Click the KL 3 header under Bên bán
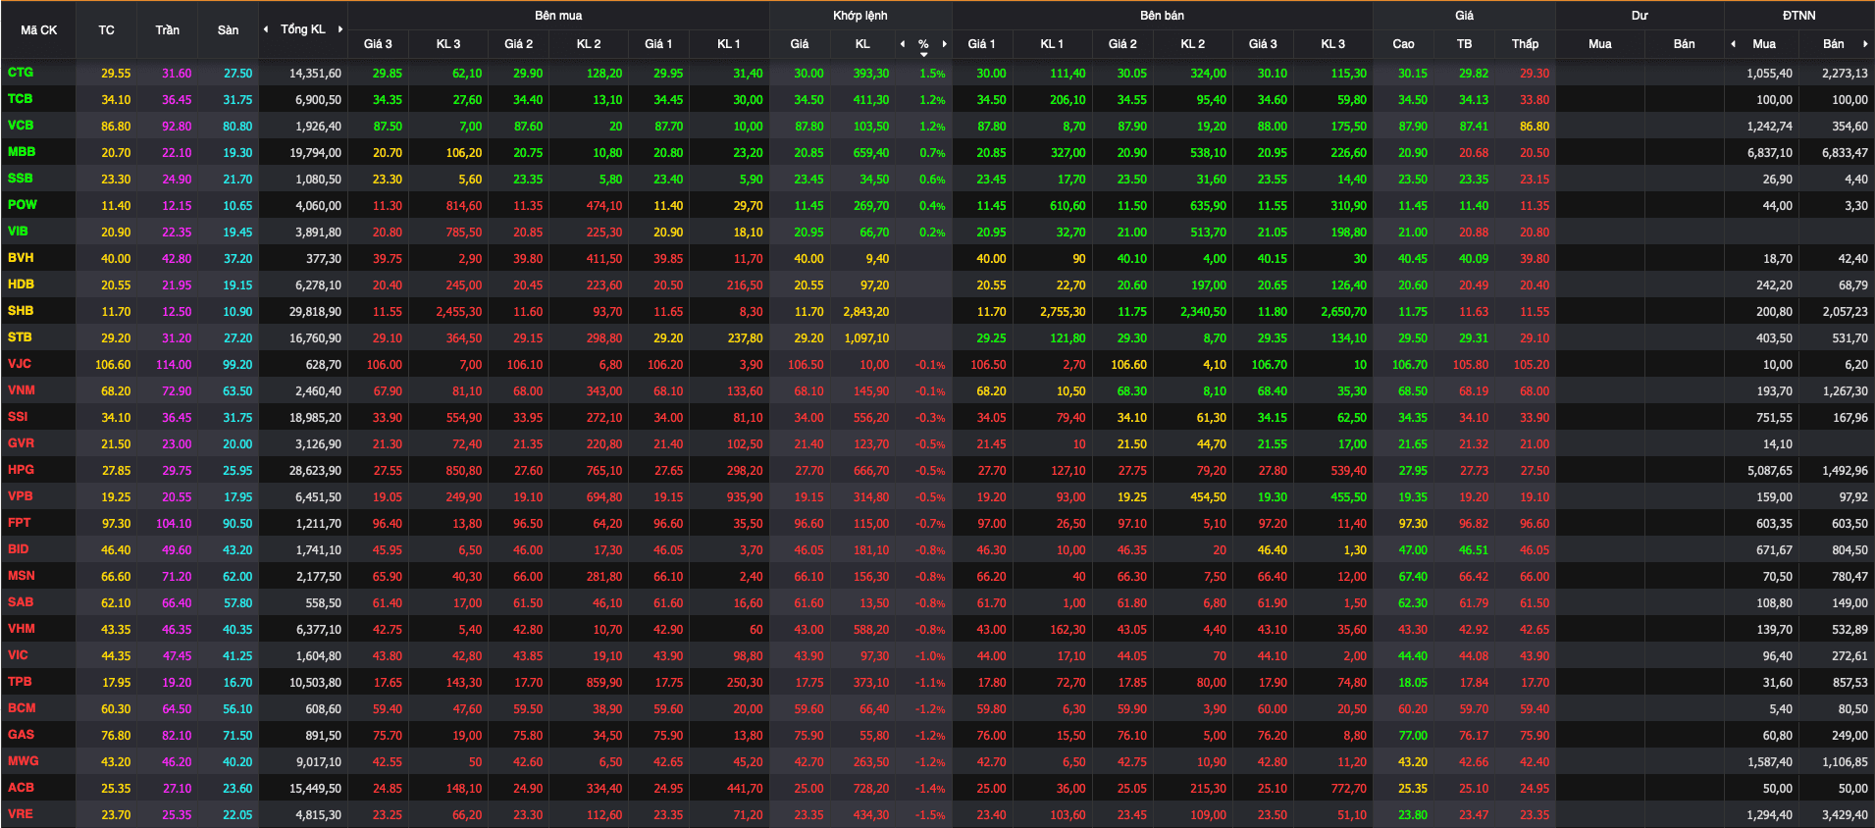The width and height of the screenshot is (1875, 828). (x=1332, y=44)
